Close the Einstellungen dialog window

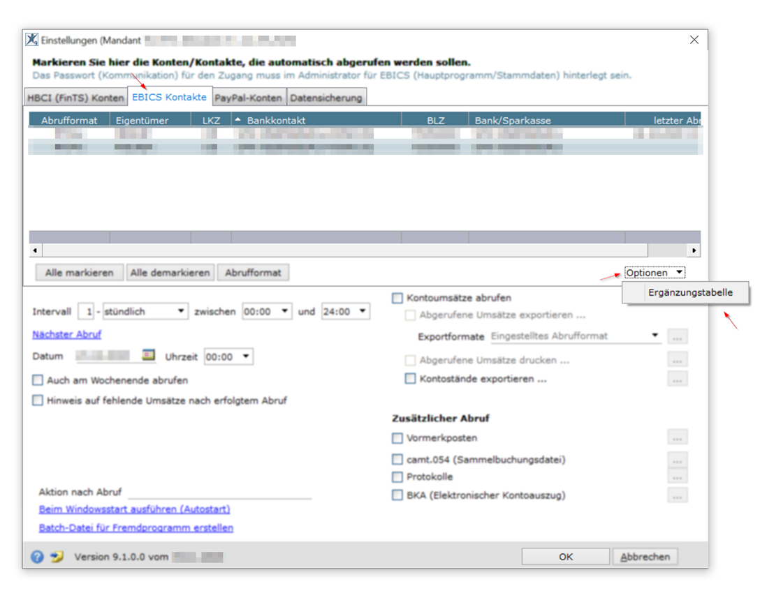coord(694,40)
